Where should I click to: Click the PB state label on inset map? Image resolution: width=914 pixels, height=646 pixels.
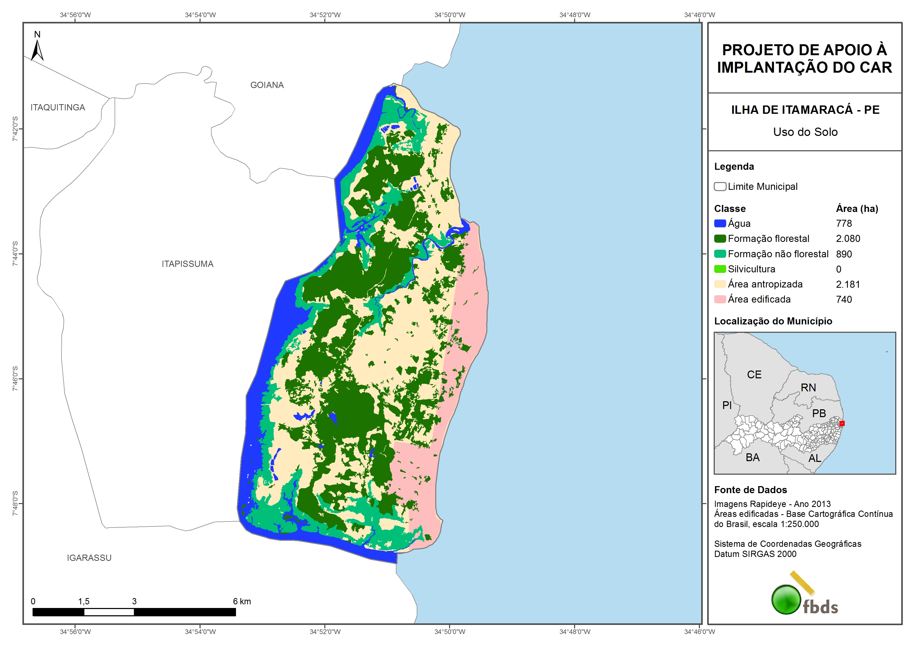click(819, 413)
